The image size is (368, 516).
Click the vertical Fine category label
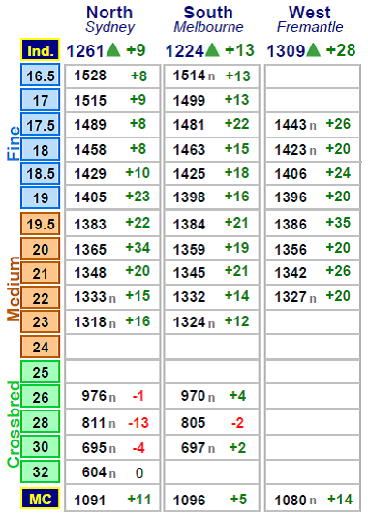[x=14, y=143]
